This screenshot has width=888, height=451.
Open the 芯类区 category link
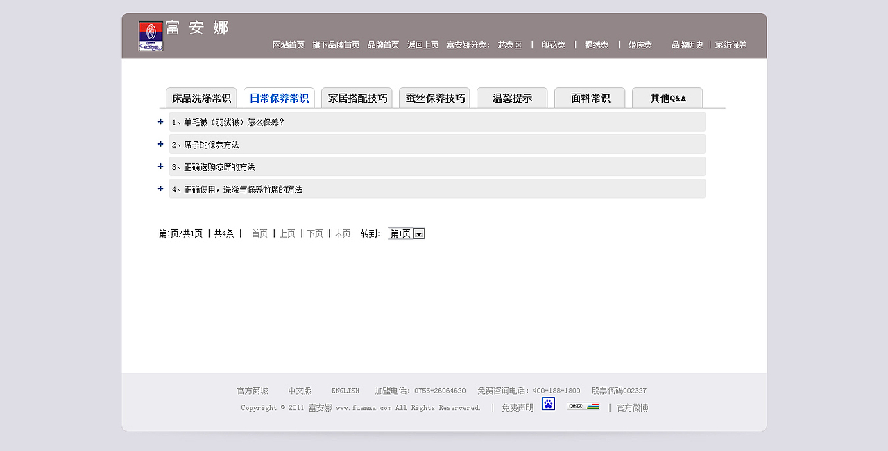point(510,45)
